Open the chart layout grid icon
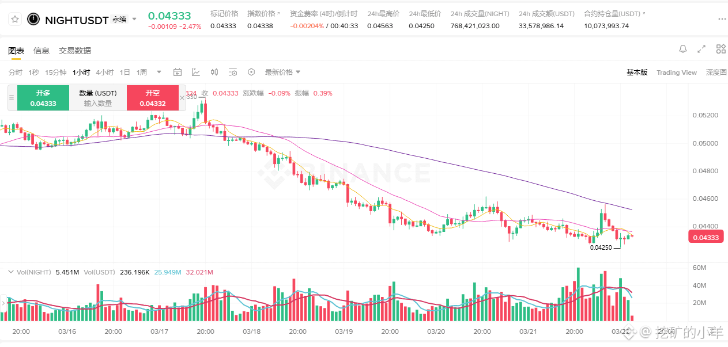 pyautogui.click(x=721, y=49)
